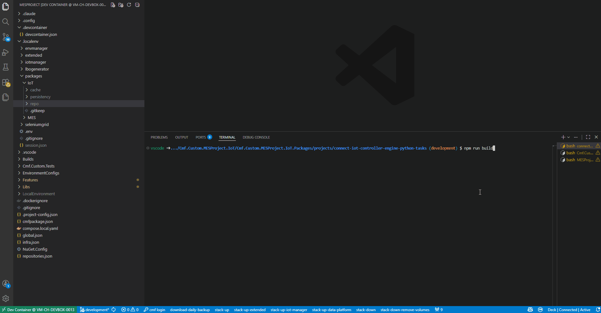Screen dimensions: 601x313
Task: Click the Refresh Explorer icon
Action: (x=129, y=5)
